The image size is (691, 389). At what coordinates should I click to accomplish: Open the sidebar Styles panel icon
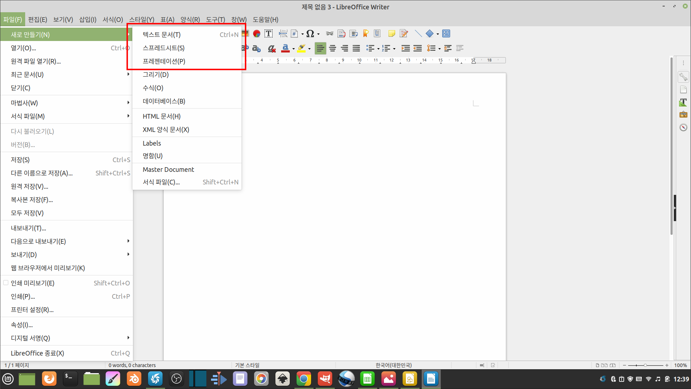[683, 102]
